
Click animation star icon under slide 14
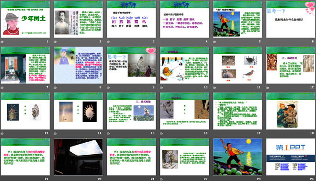(55, 133)
